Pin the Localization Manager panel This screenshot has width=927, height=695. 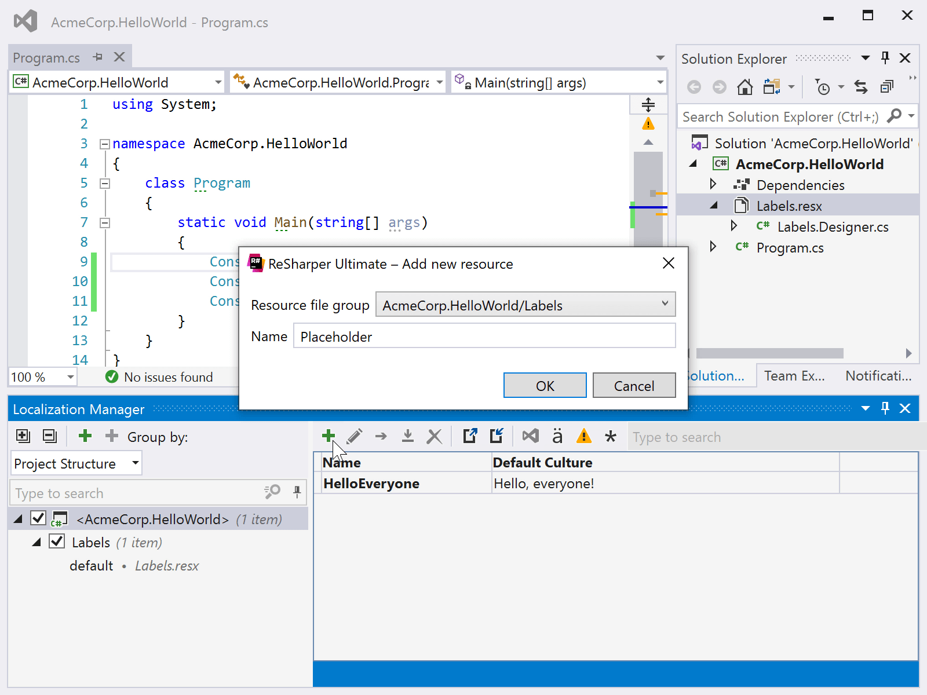pyautogui.click(x=885, y=408)
